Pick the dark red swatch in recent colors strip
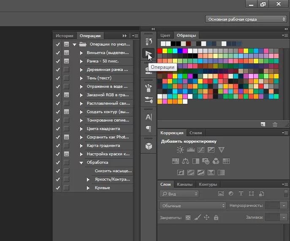The image size is (290, 241). 188,43
